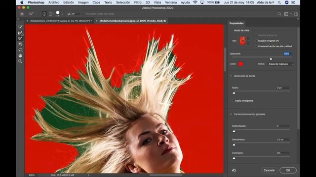This screenshot has width=316, height=177.
Task: Collapse the Detección de borde section
Action: point(231,76)
